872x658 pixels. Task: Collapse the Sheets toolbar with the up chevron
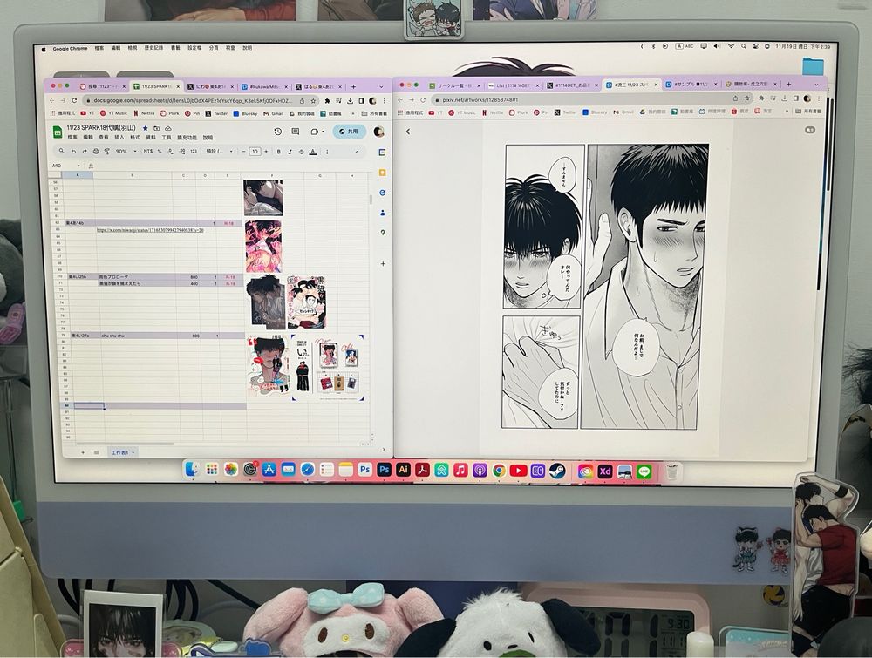(x=357, y=152)
